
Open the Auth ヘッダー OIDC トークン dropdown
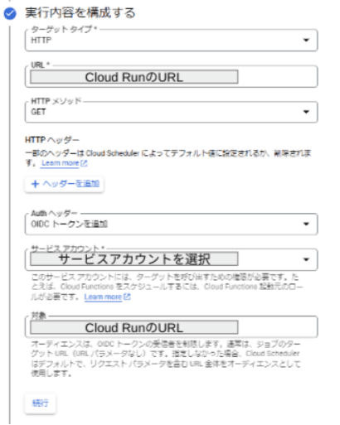[171, 224]
